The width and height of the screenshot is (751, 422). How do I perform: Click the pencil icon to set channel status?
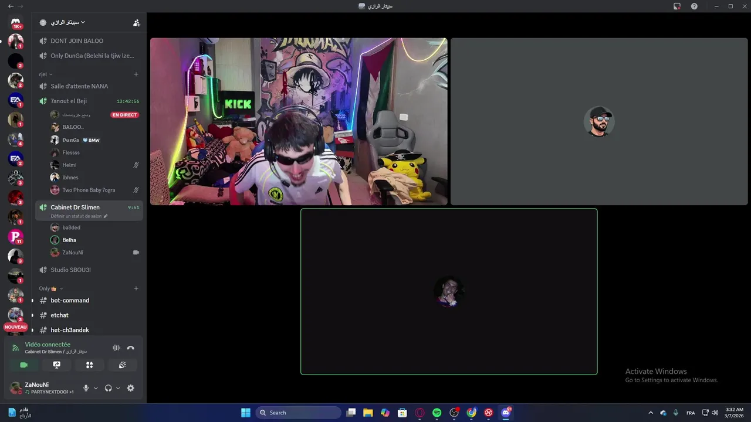(x=106, y=216)
